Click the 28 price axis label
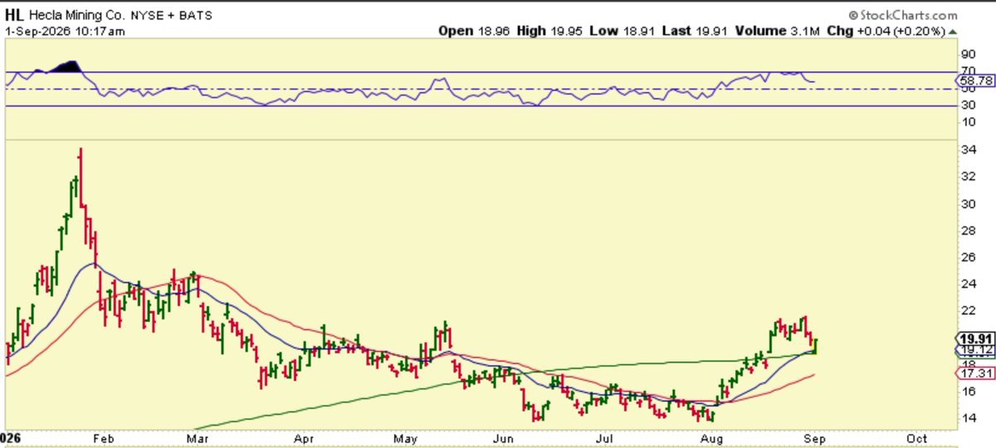 [968, 230]
